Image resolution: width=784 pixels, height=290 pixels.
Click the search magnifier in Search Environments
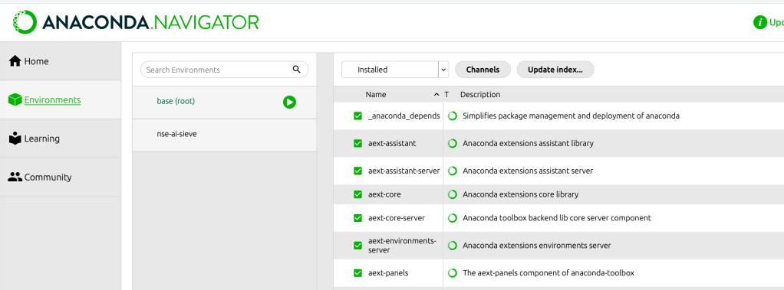(x=297, y=70)
